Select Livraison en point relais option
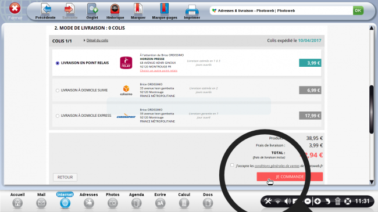 (58, 63)
